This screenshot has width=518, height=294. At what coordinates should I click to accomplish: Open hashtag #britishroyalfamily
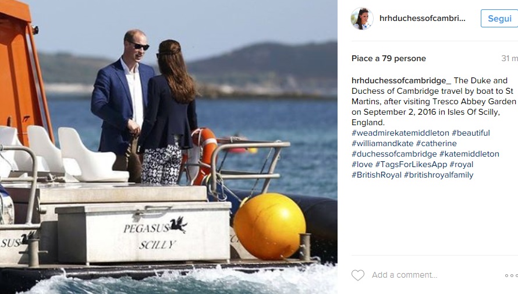pos(438,175)
